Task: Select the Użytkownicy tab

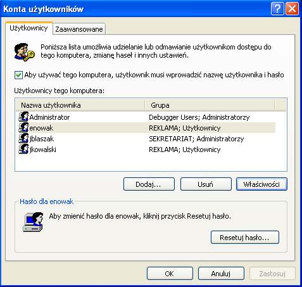Action: [28, 28]
